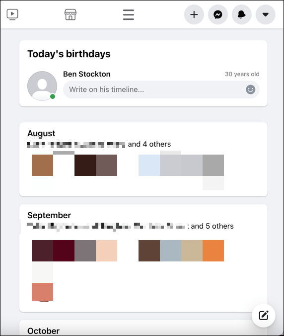Image resolution: width=284 pixels, height=336 pixels.
Task: Select the dark maroon September thumbnail
Action: (x=64, y=251)
